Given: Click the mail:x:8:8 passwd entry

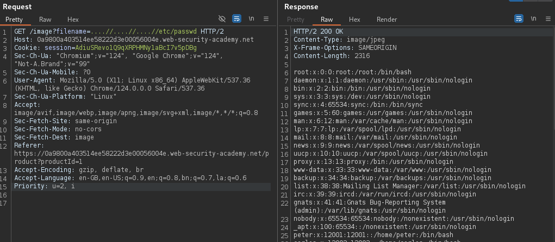Looking at the screenshot, I should coord(375,137).
